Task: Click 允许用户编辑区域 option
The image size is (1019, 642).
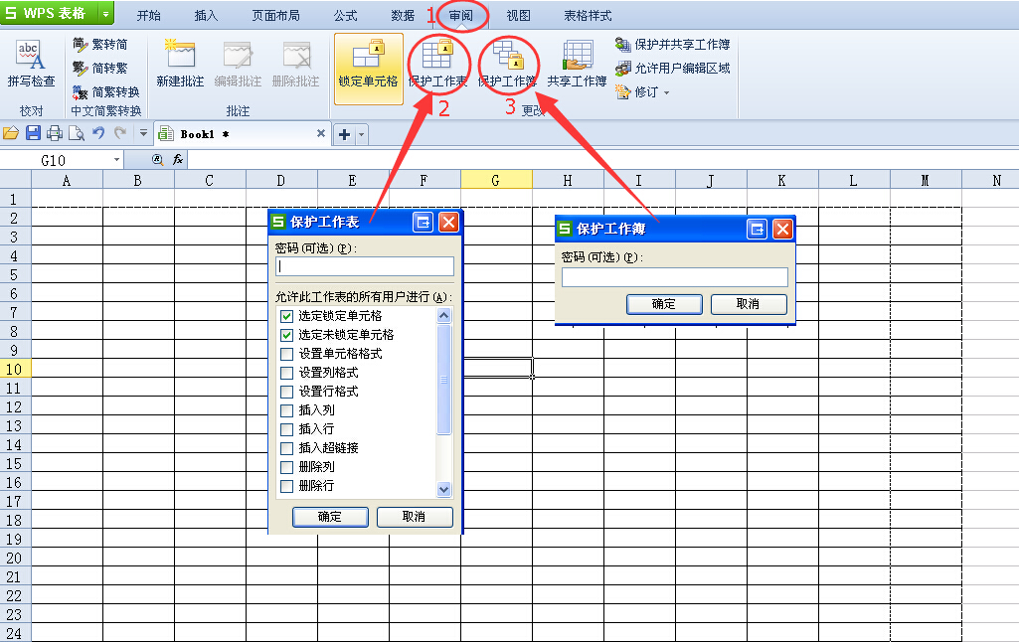Action: pyautogui.click(x=673, y=69)
